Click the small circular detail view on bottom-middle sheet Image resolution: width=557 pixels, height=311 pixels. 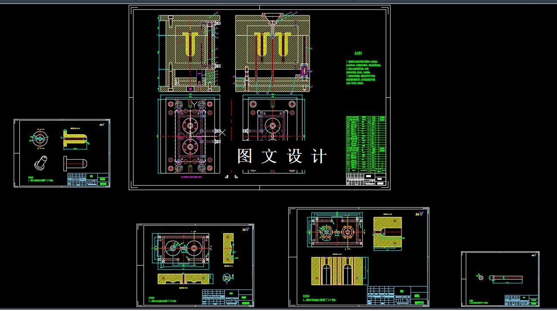click(x=228, y=279)
